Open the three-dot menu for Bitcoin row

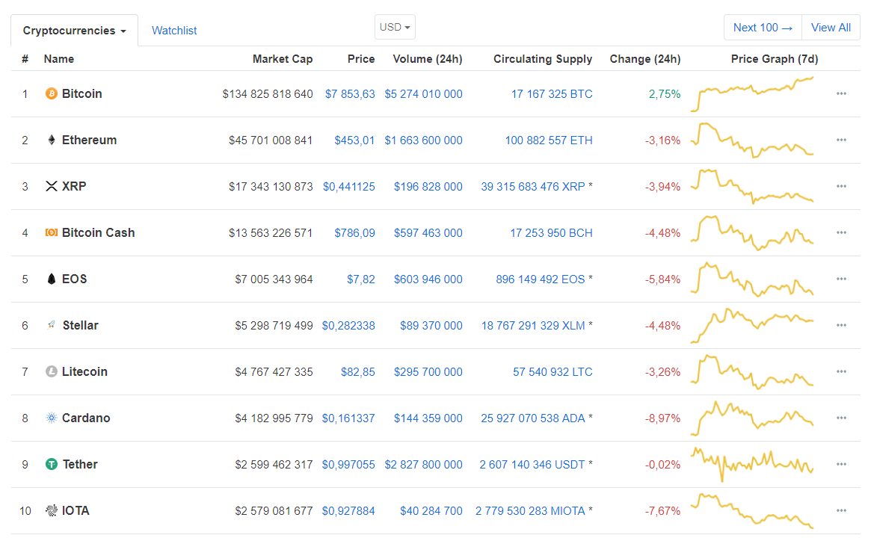[x=841, y=94]
